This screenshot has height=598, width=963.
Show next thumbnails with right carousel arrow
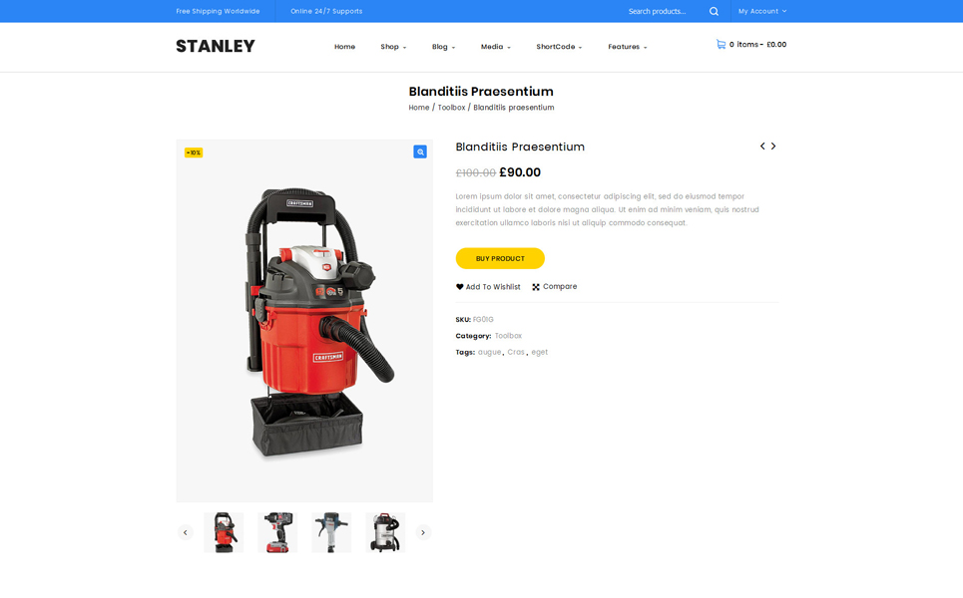click(x=423, y=532)
